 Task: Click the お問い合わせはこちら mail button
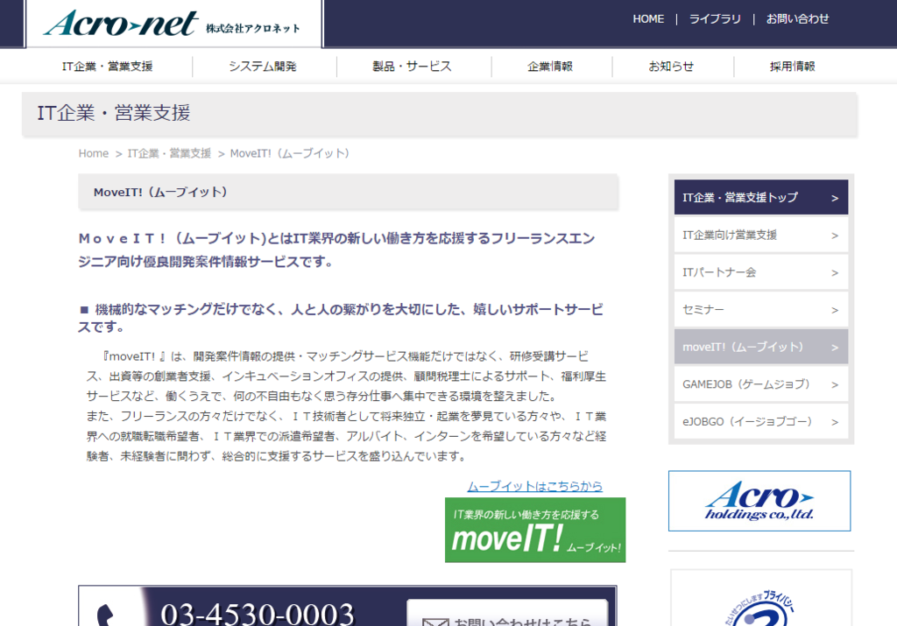point(507,615)
